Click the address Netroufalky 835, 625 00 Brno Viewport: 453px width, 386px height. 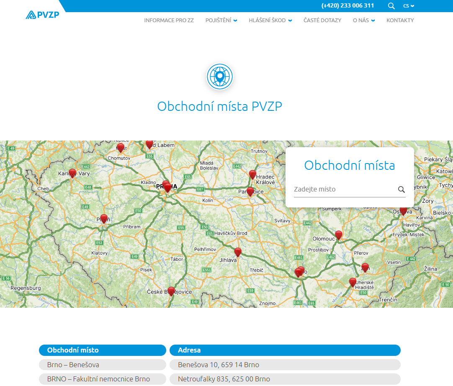click(224, 379)
